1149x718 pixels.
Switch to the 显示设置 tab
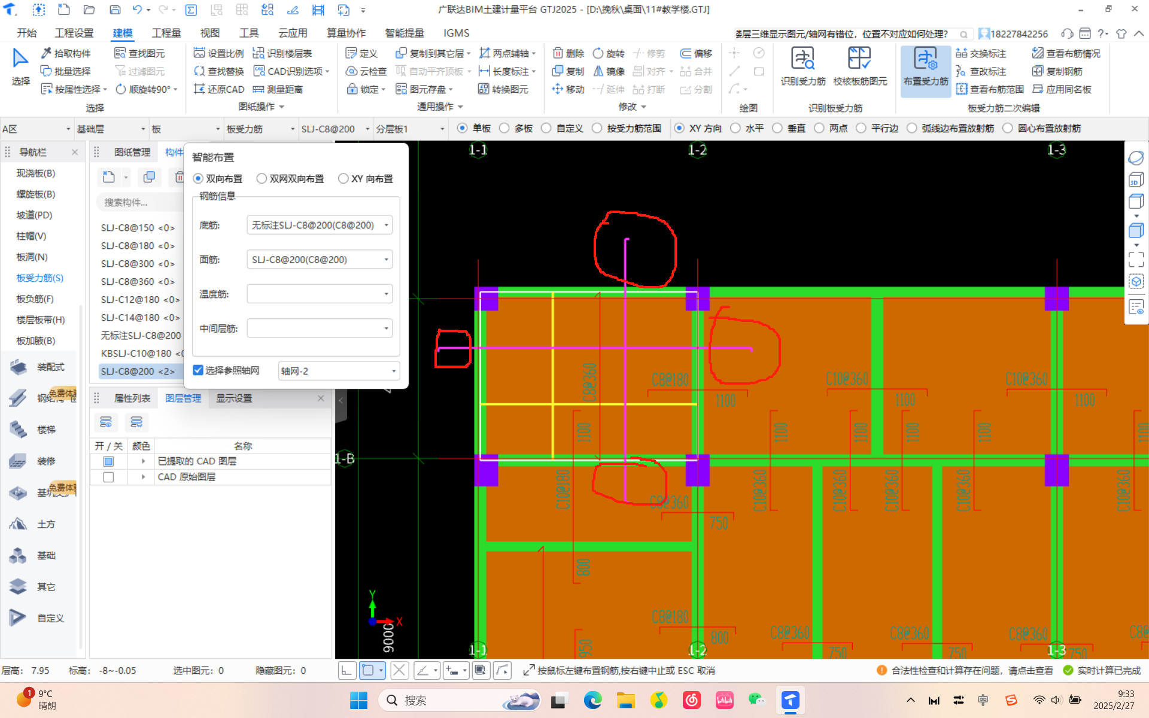[x=234, y=398]
